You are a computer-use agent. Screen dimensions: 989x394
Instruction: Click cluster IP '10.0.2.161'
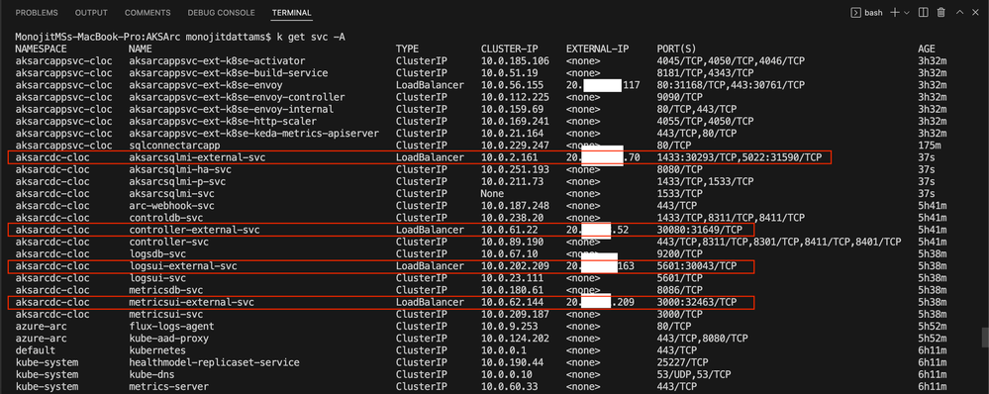(509, 157)
